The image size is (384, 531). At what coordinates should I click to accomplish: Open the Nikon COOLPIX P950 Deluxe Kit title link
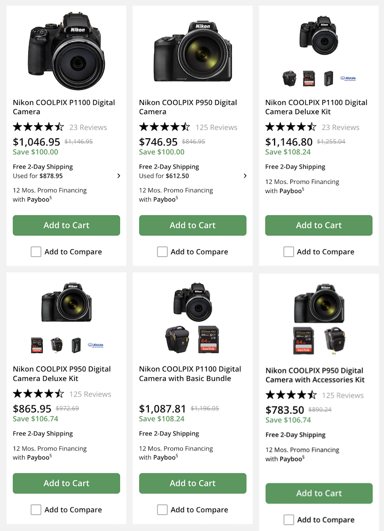pos(62,374)
